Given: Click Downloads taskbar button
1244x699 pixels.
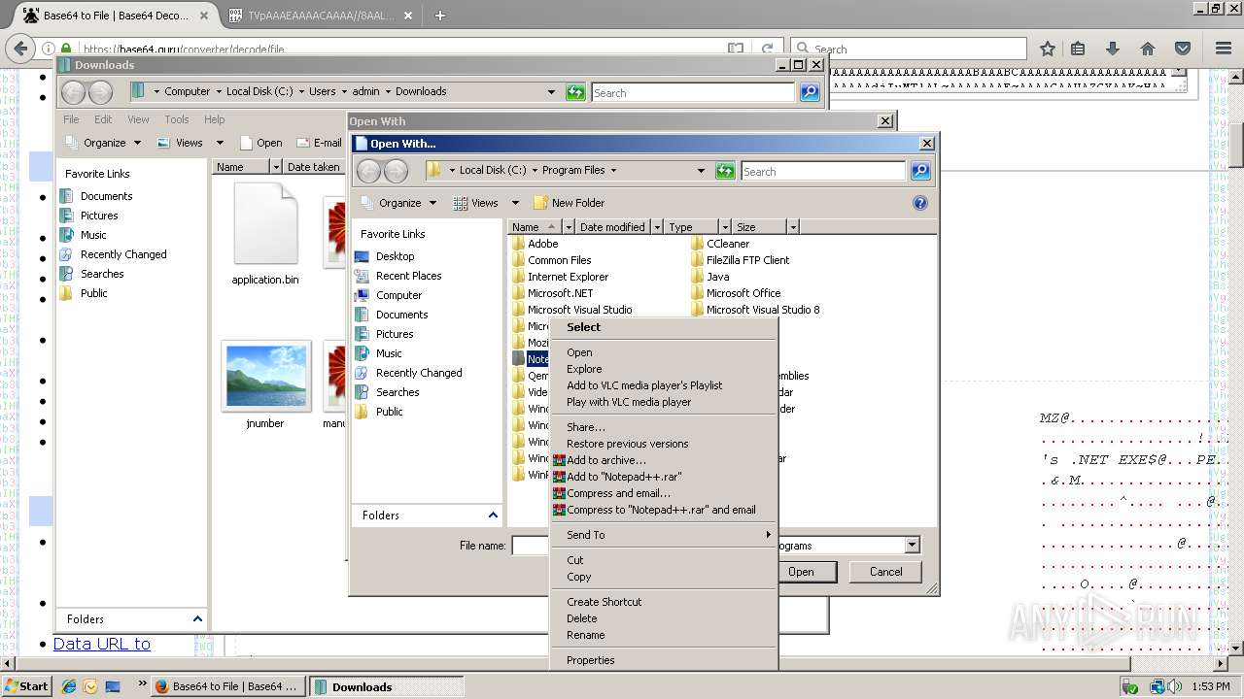Looking at the screenshot, I should tap(387, 686).
